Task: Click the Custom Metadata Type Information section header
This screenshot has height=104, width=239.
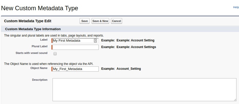Action: 33,29
